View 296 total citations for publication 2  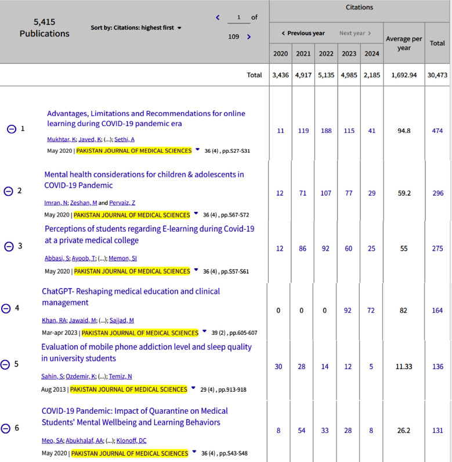coord(438,193)
